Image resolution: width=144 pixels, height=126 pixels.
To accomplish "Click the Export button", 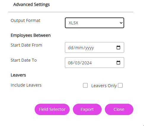I will click(x=87, y=109).
